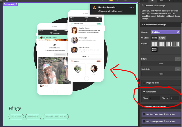
Task: Select the two-column layout icon
Action: (x=155, y=44)
